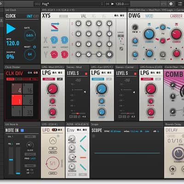Click the skip-to-start icon in the top toolbar
Screen dimensions: 184x184
(x=108, y=4)
